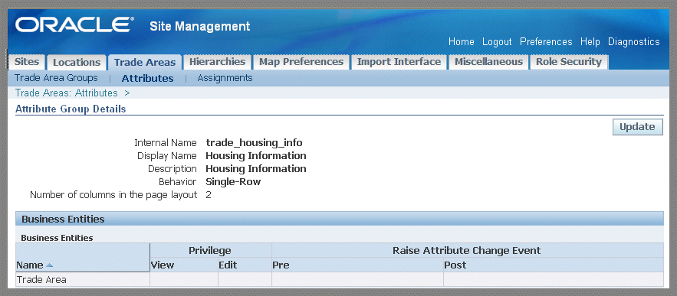
Task: Click the Internal Name label
Action: (166, 142)
